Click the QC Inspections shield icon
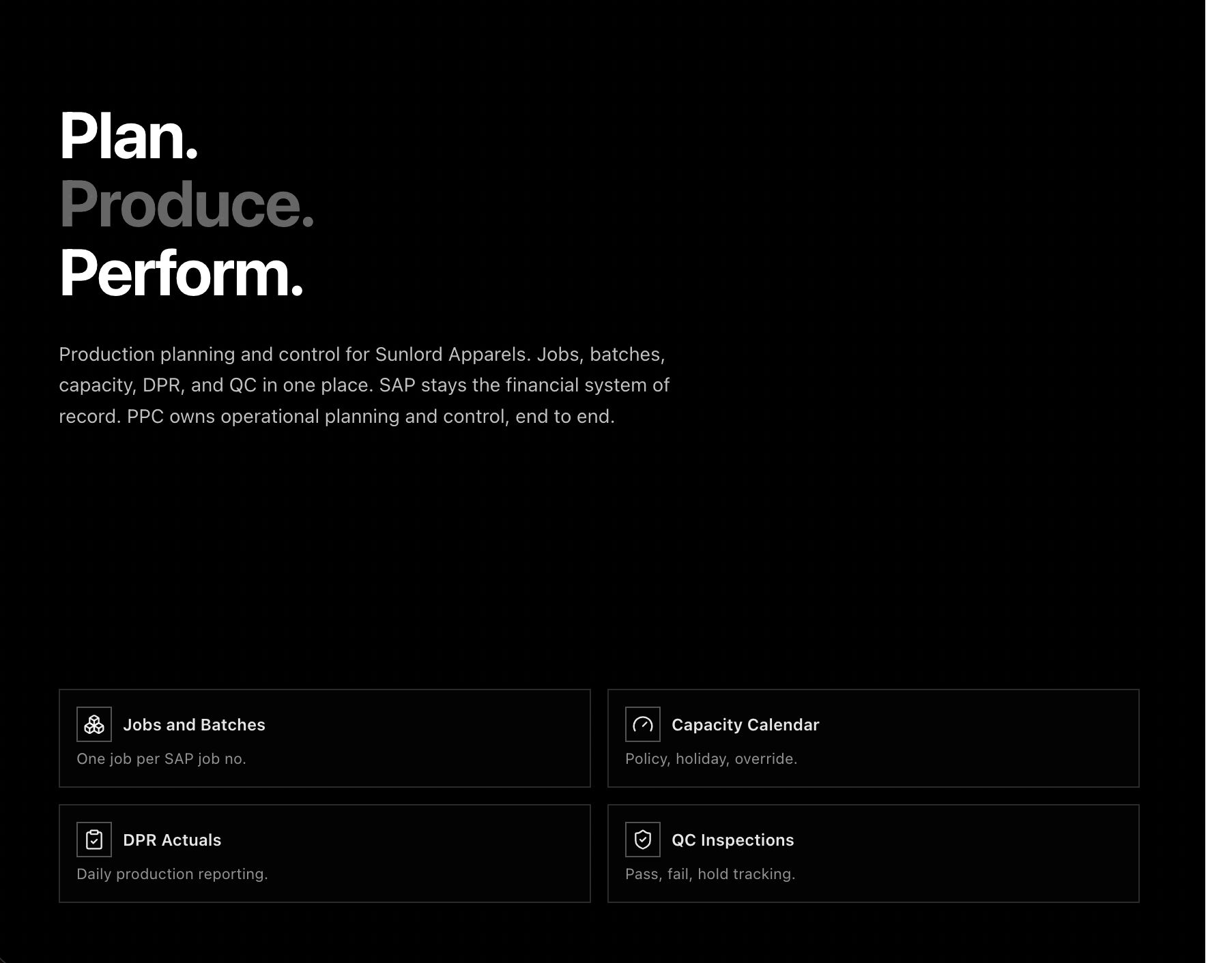1208x963 pixels. point(643,840)
